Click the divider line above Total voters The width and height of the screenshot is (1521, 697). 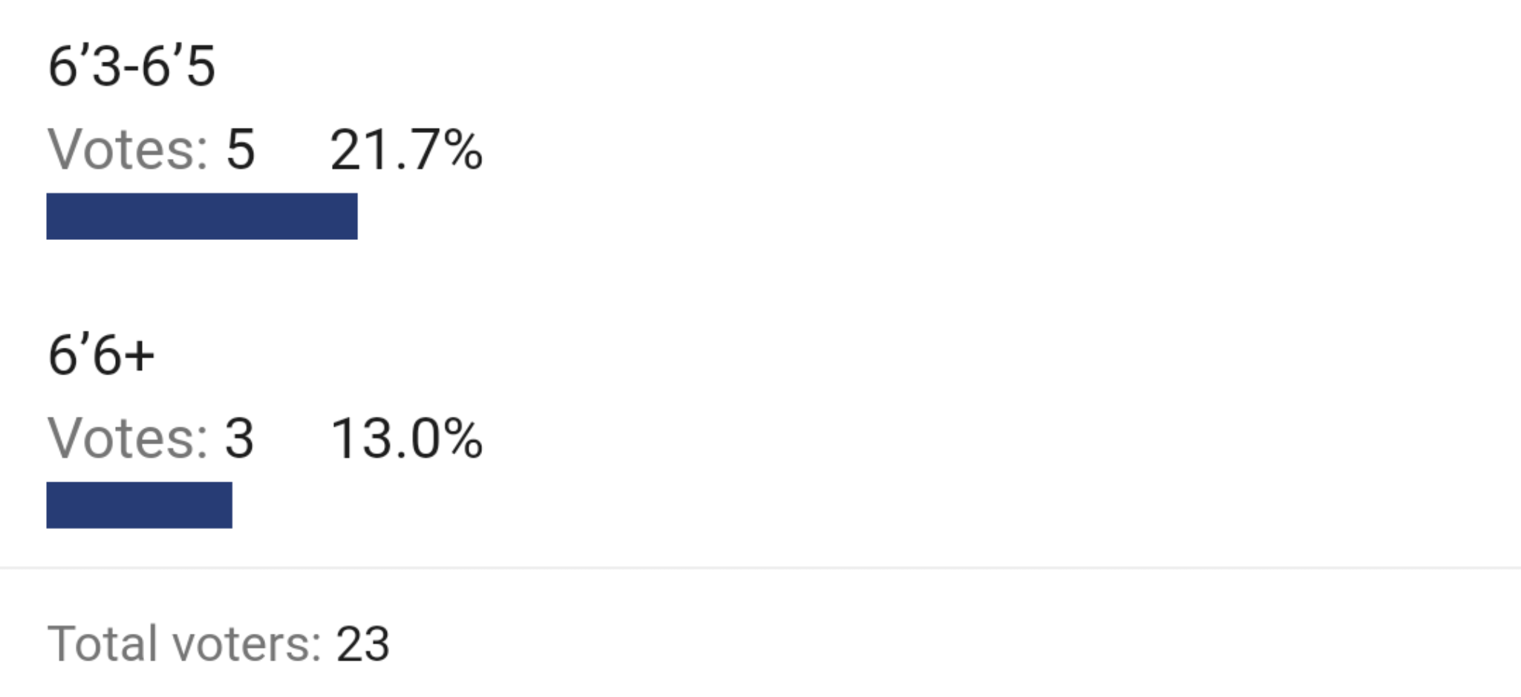[760, 568]
